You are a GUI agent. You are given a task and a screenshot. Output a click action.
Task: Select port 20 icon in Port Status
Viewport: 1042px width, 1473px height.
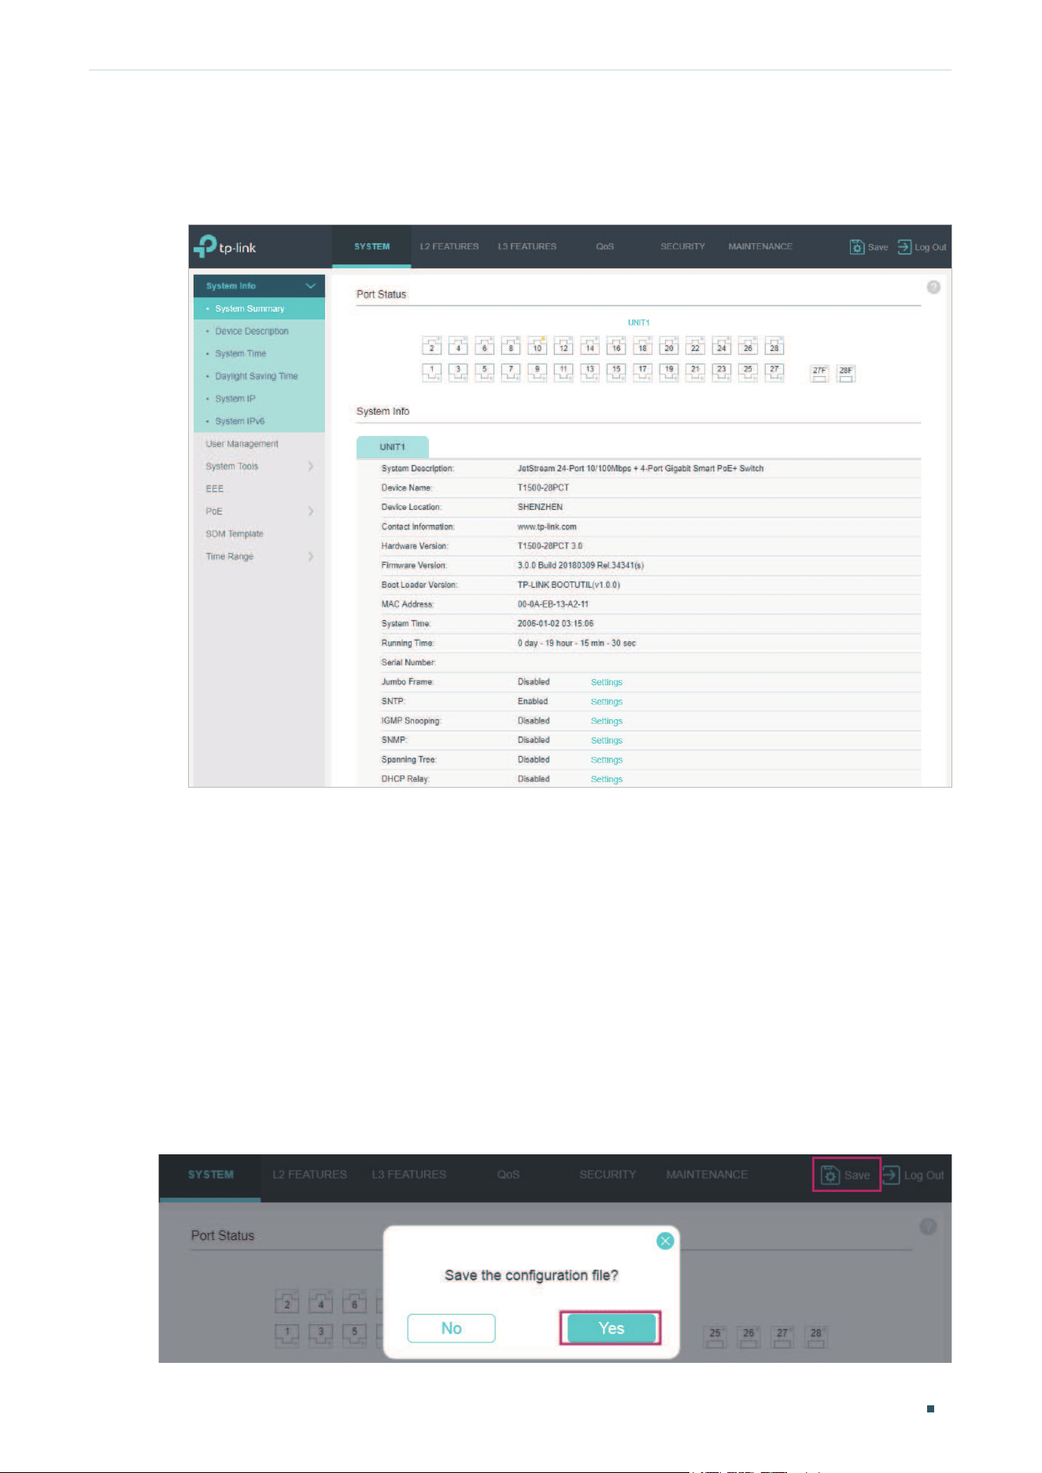pos(669,346)
